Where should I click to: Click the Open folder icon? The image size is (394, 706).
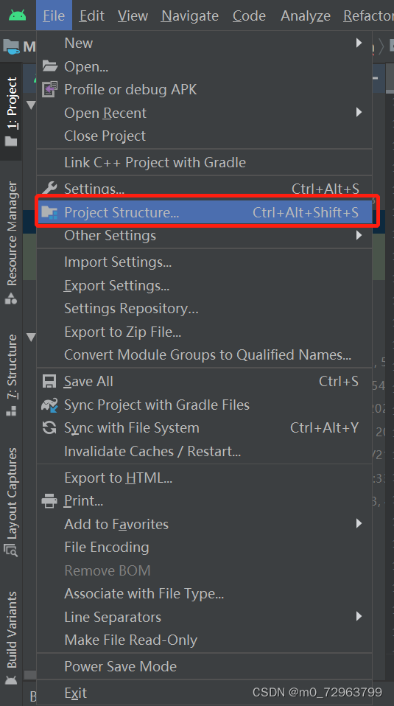49,66
